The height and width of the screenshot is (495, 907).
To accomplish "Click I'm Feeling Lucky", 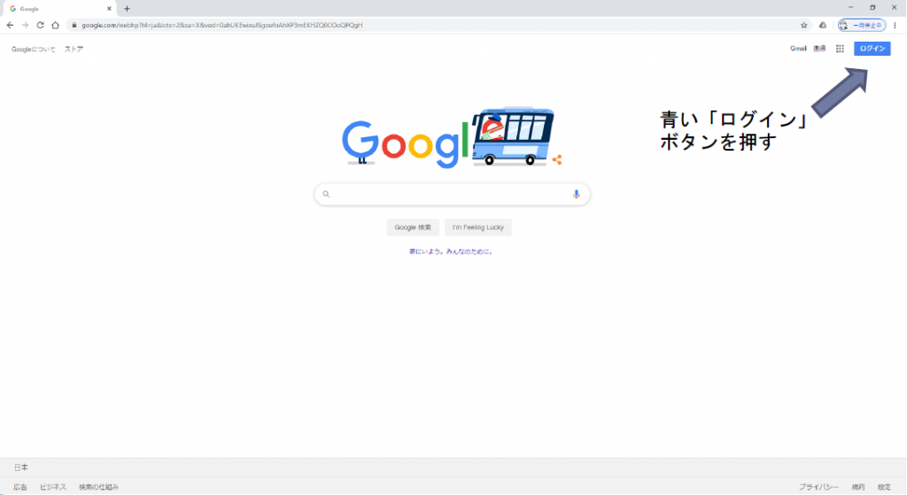I will click(477, 228).
